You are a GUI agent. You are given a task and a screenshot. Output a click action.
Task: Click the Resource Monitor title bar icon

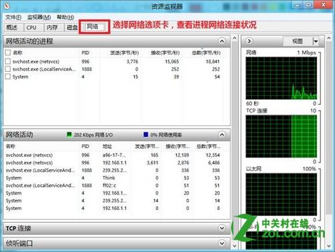click(x=7, y=6)
